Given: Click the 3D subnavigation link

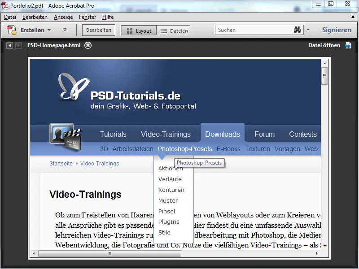Looking at the screenshot, I should 104,149.
